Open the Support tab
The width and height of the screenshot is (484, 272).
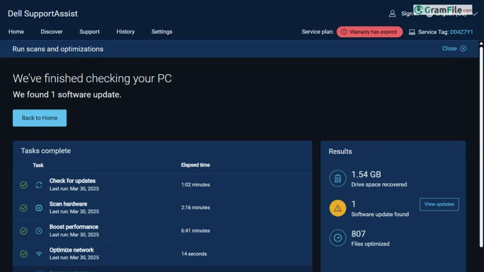89,32
